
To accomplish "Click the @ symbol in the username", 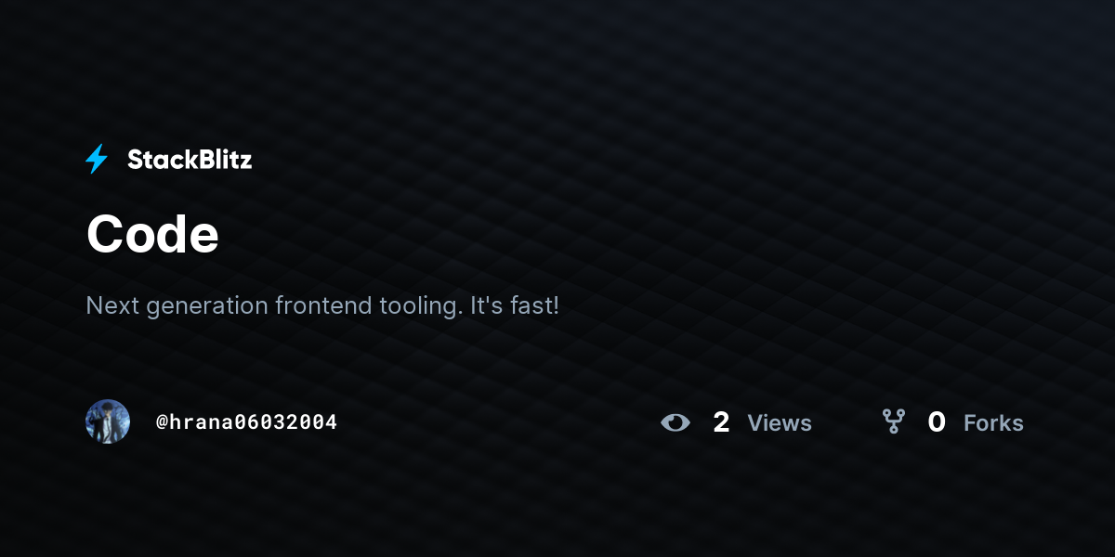I will [162, 422].
